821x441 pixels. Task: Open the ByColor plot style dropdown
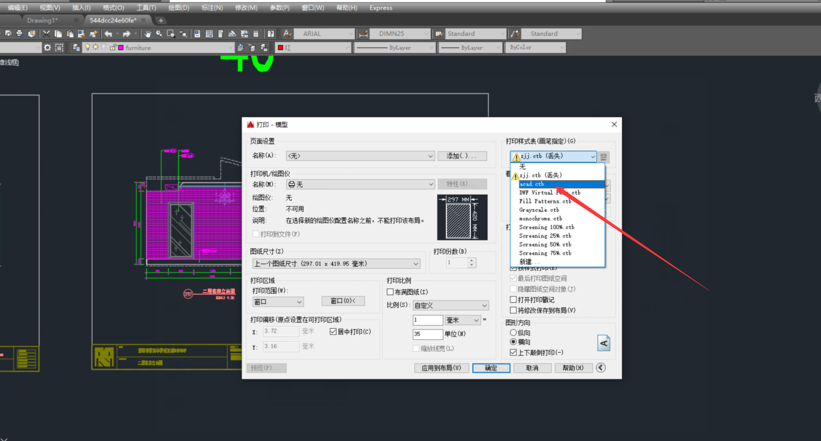(x=536, y=48)
